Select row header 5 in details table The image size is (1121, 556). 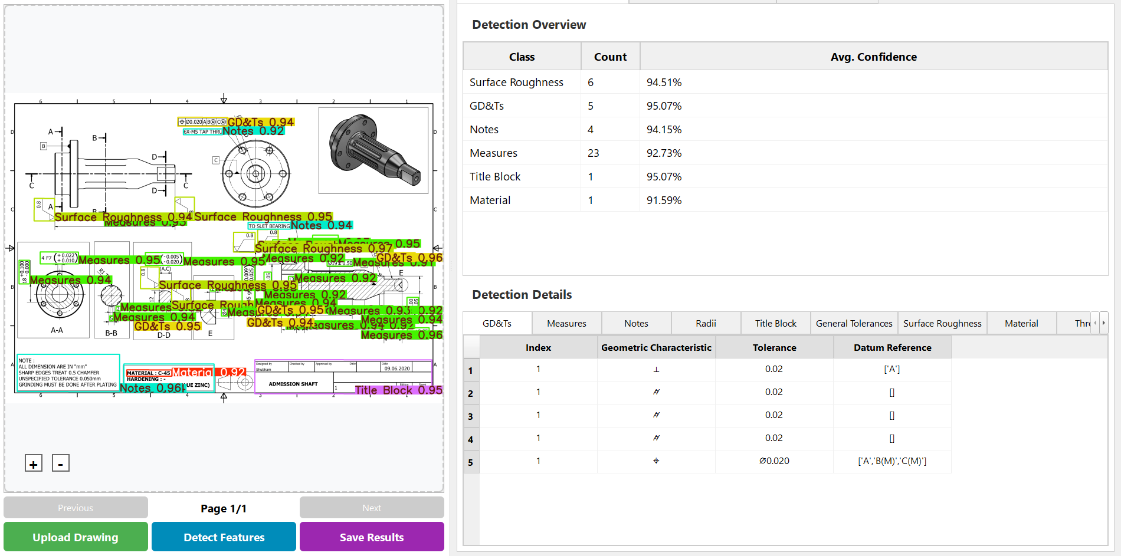471,462
